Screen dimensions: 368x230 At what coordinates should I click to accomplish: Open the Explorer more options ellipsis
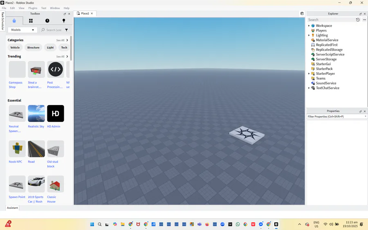[x=364, y=20]
